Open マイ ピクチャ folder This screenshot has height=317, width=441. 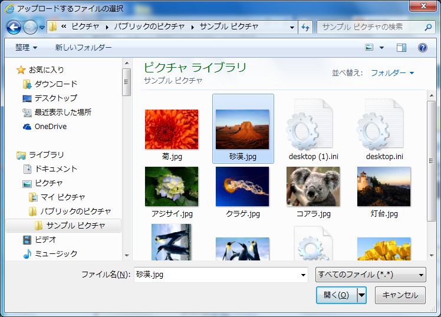tap(62, 197)
